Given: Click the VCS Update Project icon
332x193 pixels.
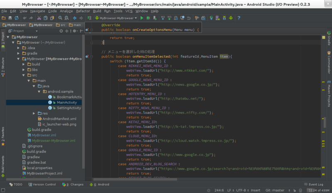Looking at the screenshot, I should point(163,18).
